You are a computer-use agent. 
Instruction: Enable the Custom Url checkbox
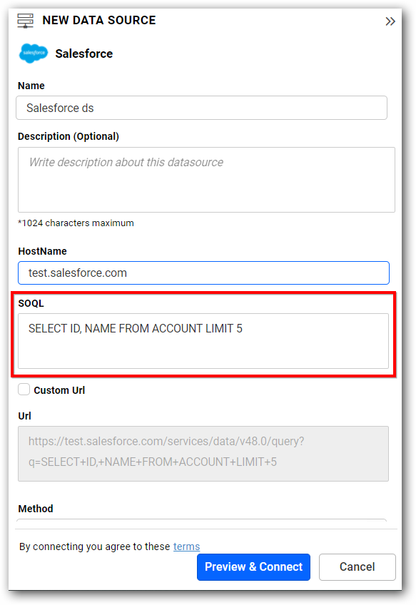(24, 390)
